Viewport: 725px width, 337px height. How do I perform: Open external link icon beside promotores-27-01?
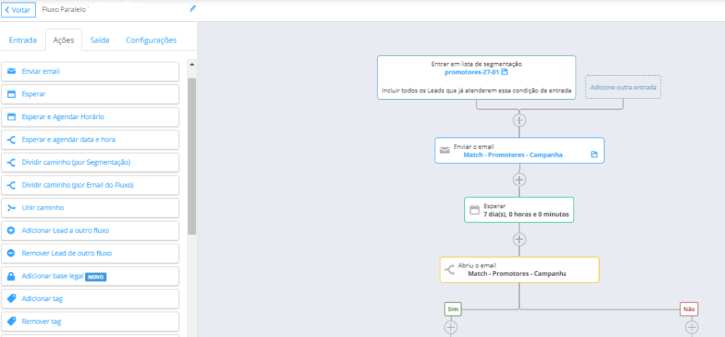tap(505, 73)
